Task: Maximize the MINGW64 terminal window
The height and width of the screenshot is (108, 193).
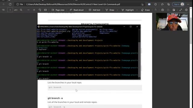Action: (x=131, y=27)
